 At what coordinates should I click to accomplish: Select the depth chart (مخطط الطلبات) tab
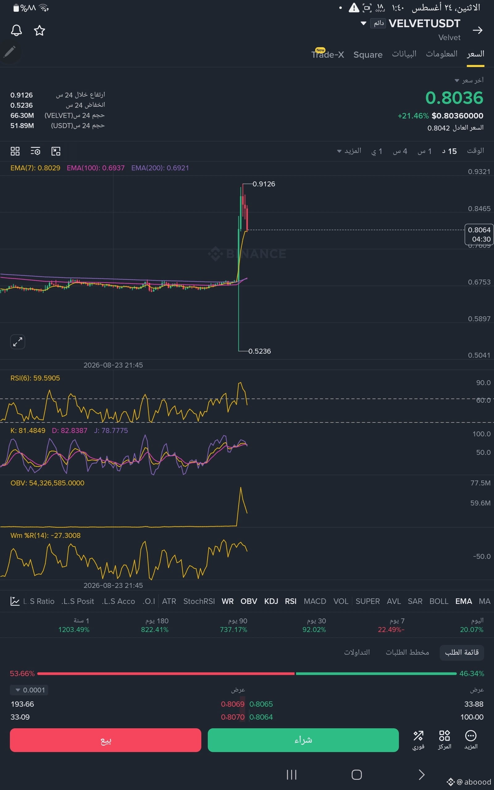point(407,652)
